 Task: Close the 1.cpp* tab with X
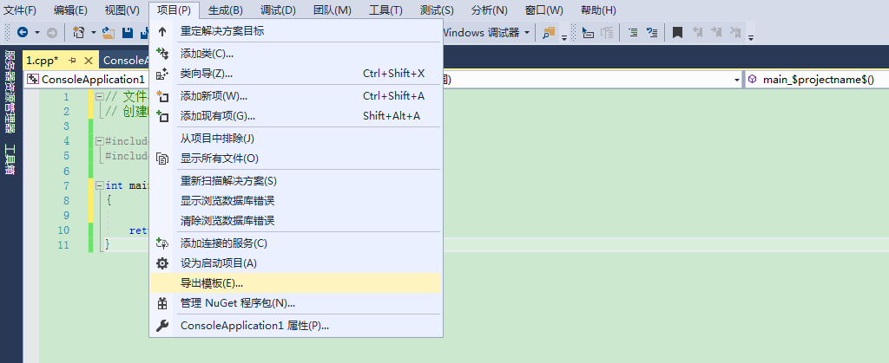click(88, 61)
